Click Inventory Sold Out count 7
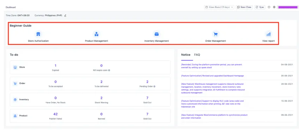Viewport: 299px width, 130px height. [x=148, y=98]
